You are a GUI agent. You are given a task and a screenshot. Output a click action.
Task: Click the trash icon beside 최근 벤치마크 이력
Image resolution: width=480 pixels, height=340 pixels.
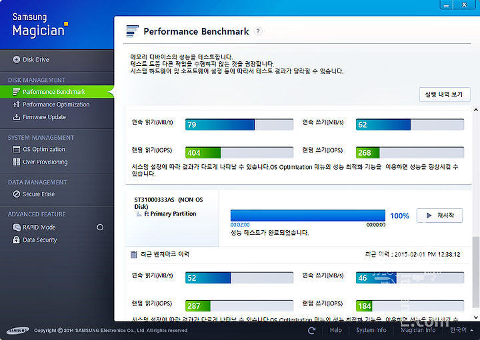(133, 254)
